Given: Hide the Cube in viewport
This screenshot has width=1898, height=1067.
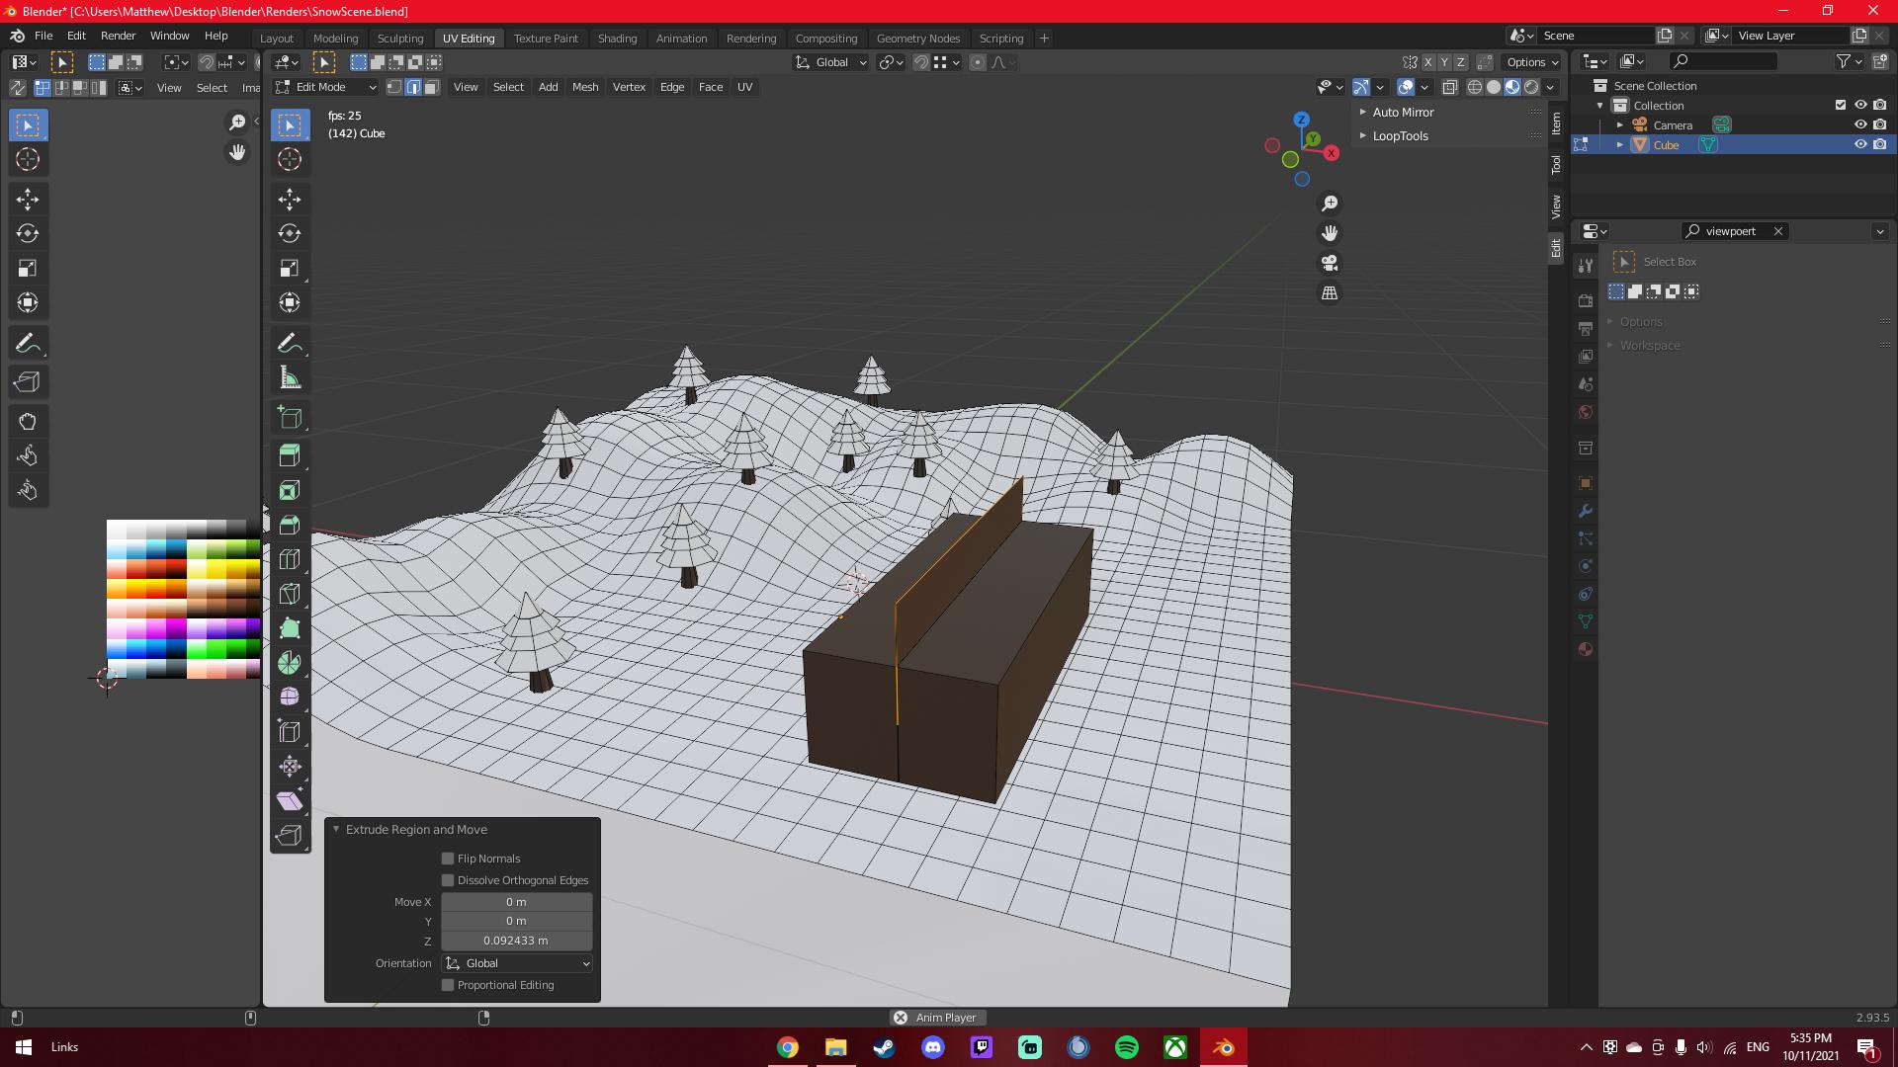Looking at the screenshot, I should [x=1860, y=144].
